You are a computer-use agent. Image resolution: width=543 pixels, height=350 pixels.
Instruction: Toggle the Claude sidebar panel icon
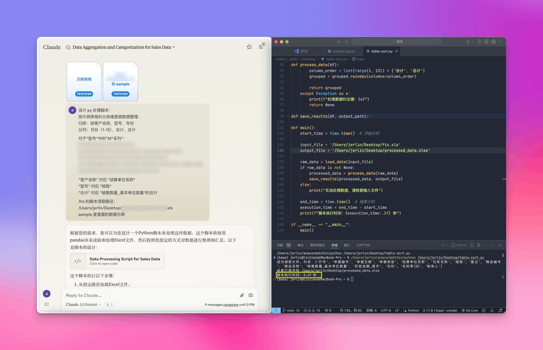47,304
